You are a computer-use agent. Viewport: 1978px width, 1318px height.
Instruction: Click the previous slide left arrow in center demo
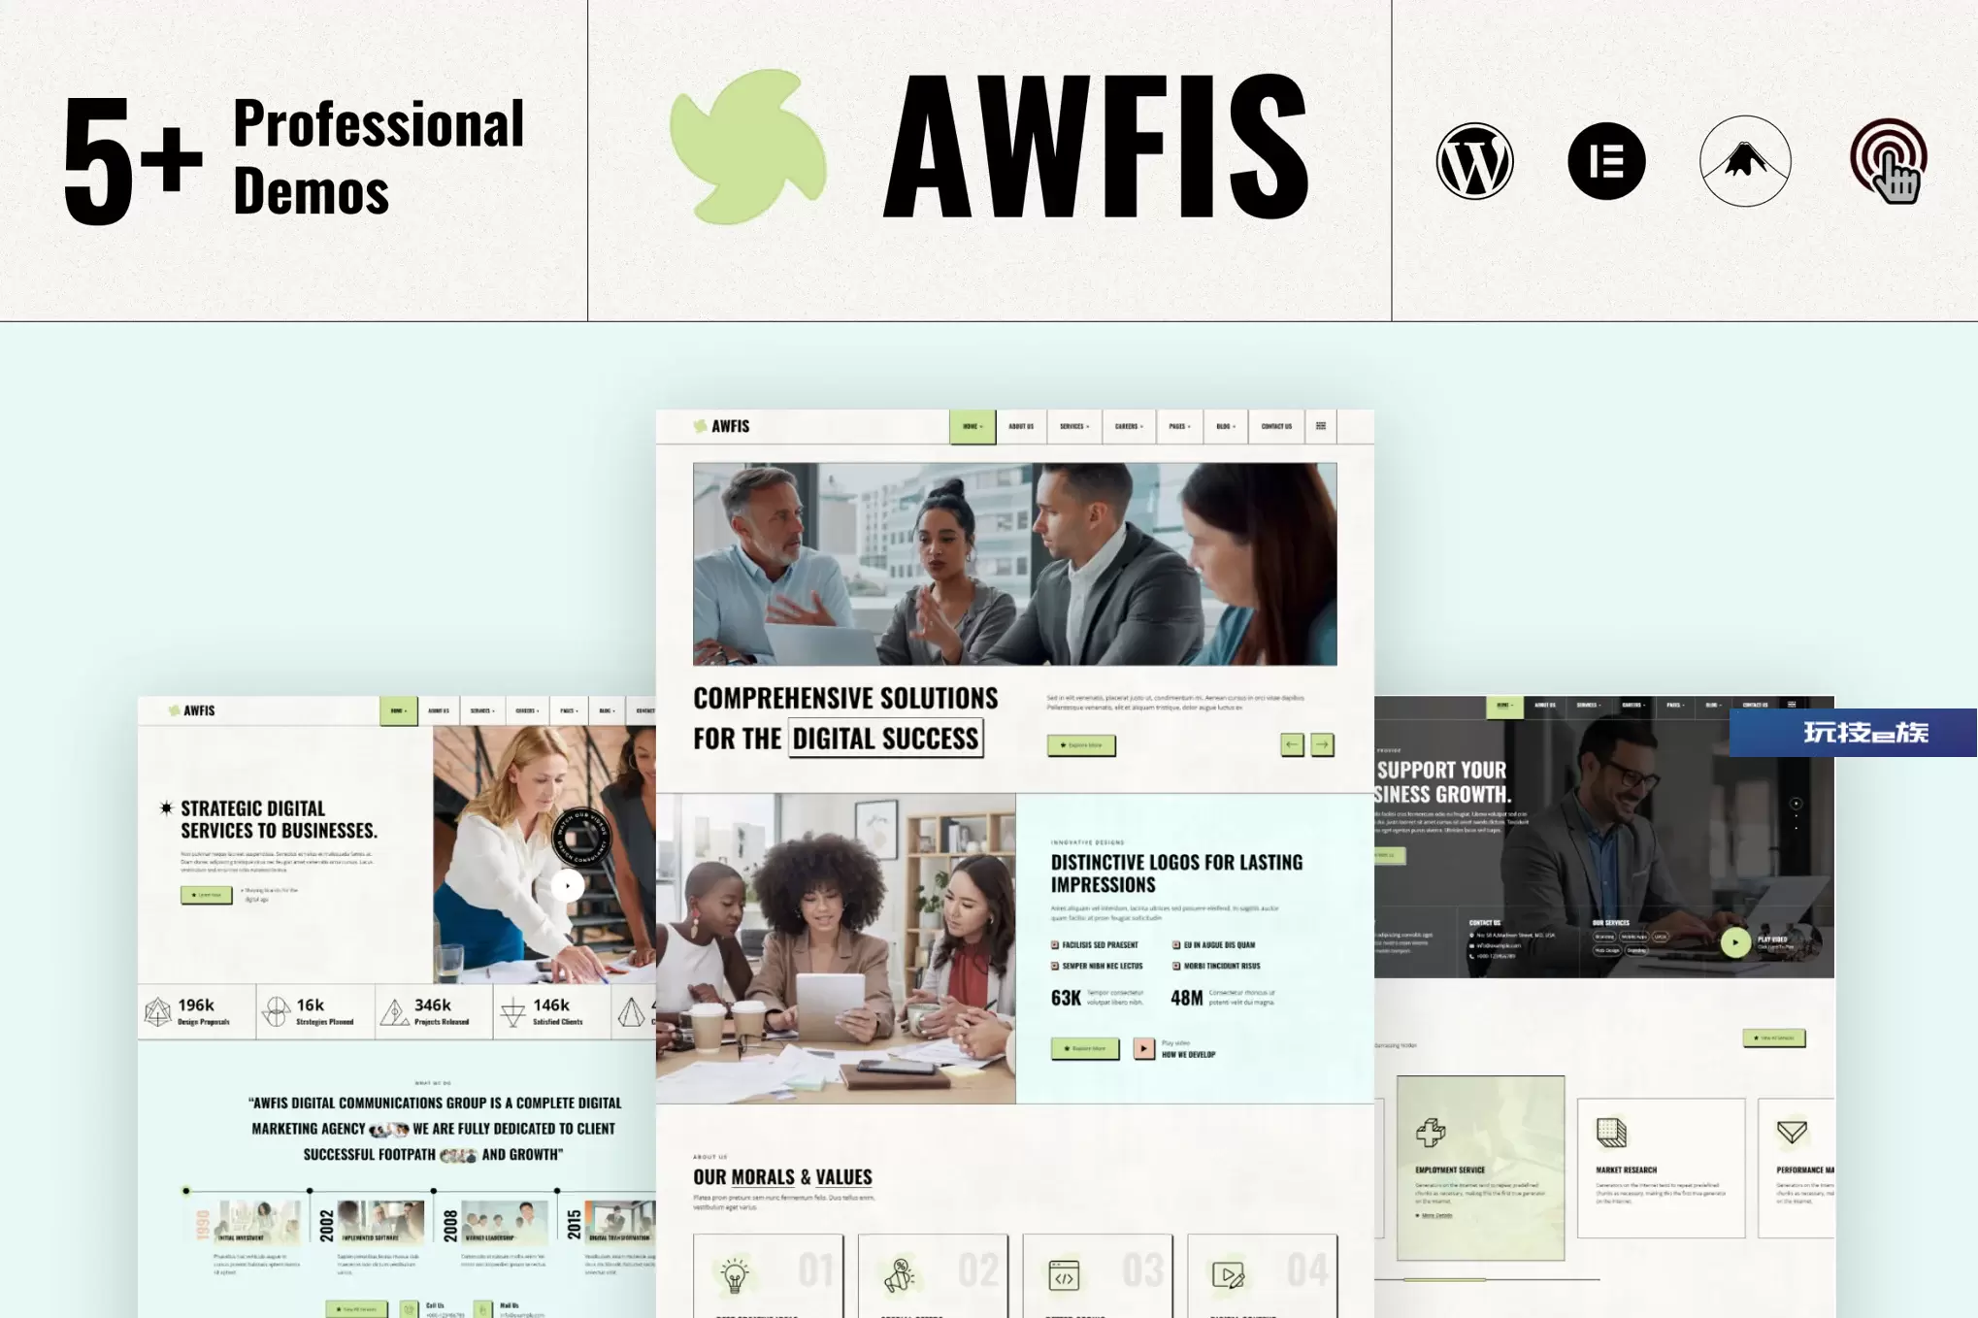(1292, 744)
